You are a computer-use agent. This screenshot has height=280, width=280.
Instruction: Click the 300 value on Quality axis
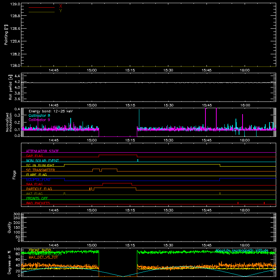[x=17, y=214]
